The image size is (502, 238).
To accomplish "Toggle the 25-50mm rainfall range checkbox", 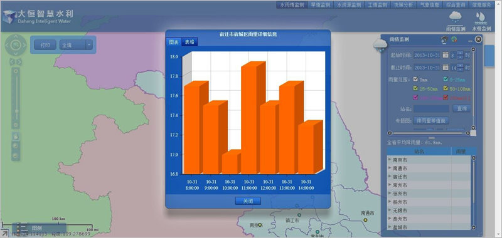I will (x=415, y=88).
